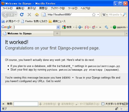The height and width of the screenshot is (112, 129).
Task: Click the Back navigation arrow
Action: click(5, 15)
